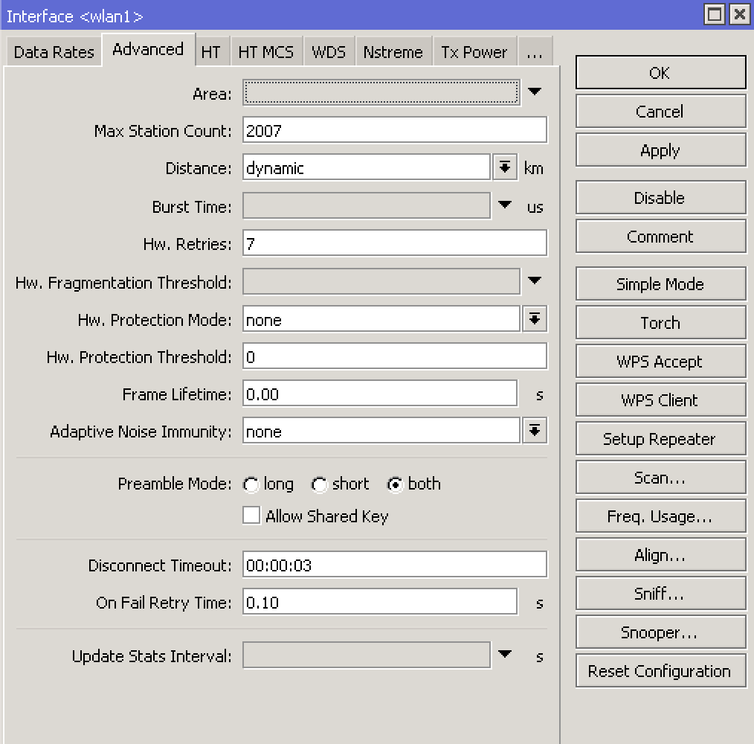Select the short preamble mode
The height and width of the screenshot is (744, 754).
(x=319, y=484)
